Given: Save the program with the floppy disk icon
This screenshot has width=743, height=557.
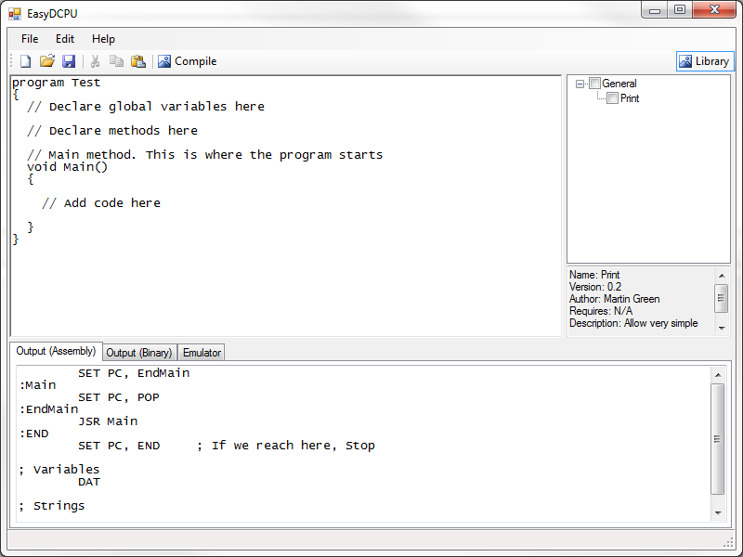Looking at the screenshot, I should pos(69,61).
